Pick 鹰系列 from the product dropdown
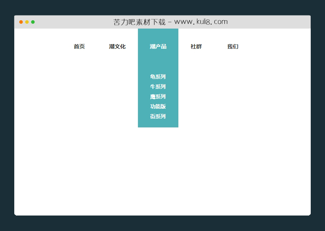This screenshot has height=231, width=325. (158, 96)
